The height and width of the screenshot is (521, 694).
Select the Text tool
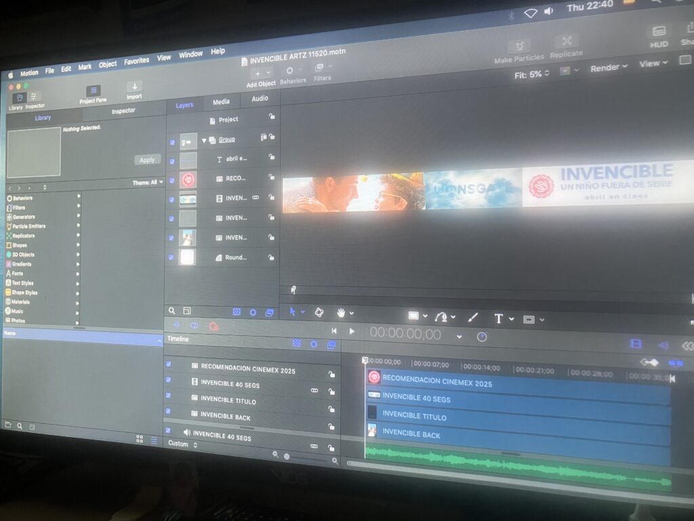pos(498,319)
